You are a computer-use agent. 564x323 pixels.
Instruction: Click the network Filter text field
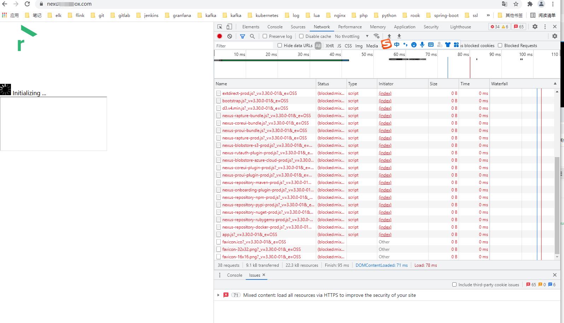click(244, 46)
